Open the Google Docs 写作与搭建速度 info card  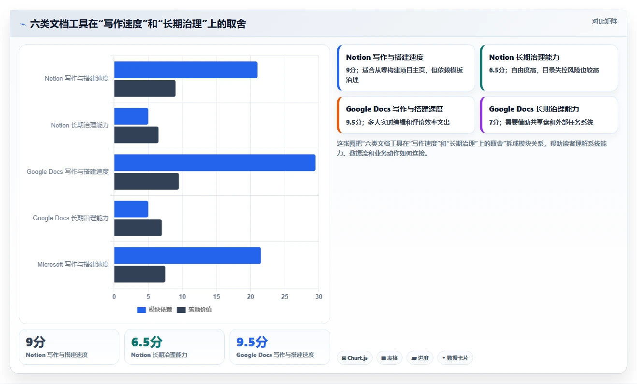point(406,115)
